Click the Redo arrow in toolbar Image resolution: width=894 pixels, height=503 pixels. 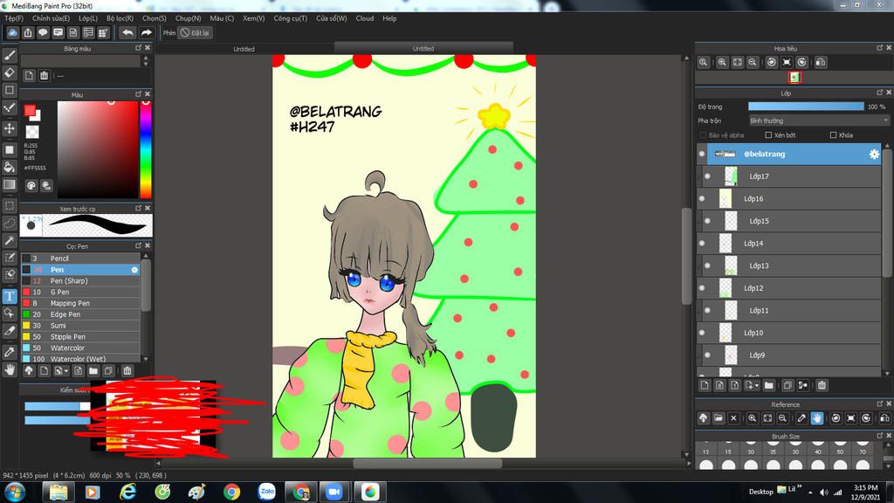click(146, 33)
